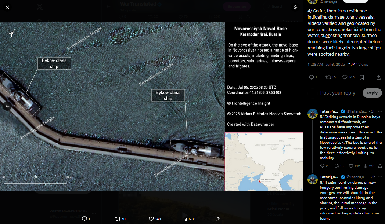Like the post using the heart below the image
The image size is (385, 224).
(151, 219)
